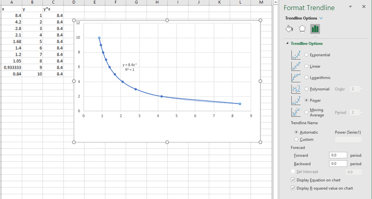Click the x value cell 1.68
372x199 pixels.
[11, 41]
